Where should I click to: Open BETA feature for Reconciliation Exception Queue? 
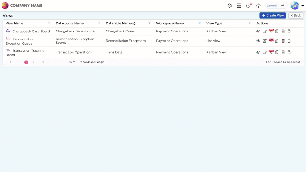click(x=271, y=40)
